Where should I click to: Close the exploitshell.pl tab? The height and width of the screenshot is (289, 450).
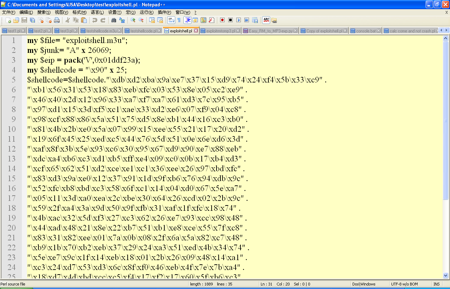195,31
